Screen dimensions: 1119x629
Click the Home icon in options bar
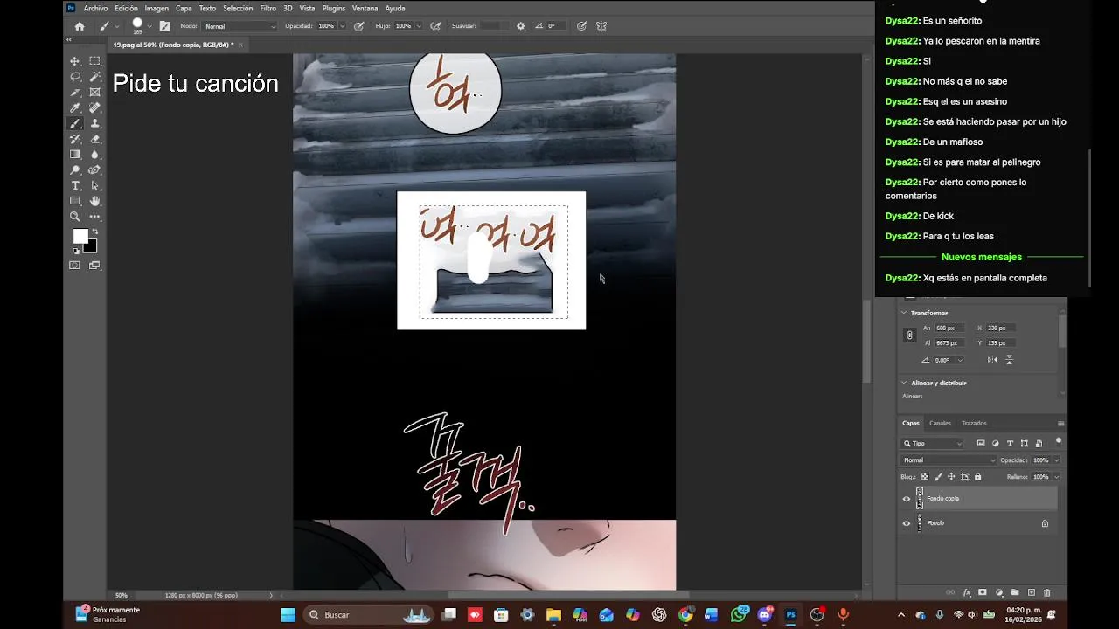tap(80, 26)
